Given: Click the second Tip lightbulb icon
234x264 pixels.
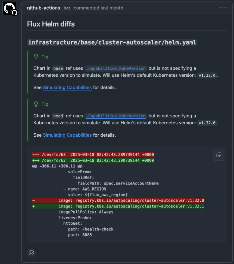Looking at the screenshot, I should pyautogui.click(x=36, y=104).
